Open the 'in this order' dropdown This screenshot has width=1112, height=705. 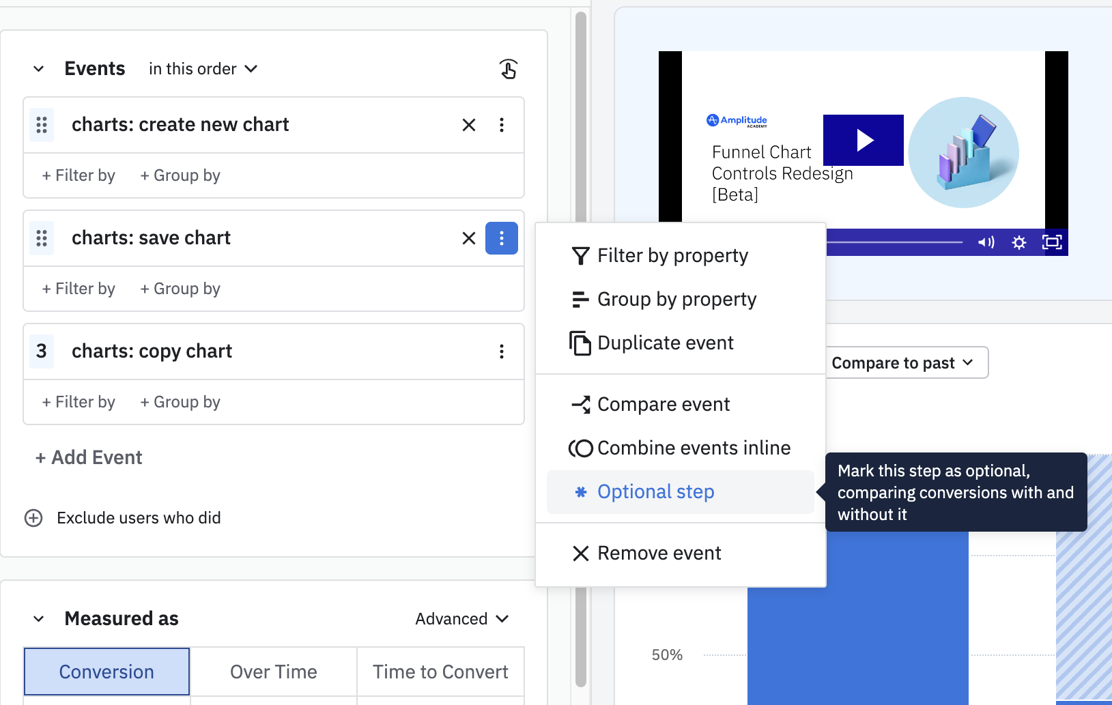(203, 69)
